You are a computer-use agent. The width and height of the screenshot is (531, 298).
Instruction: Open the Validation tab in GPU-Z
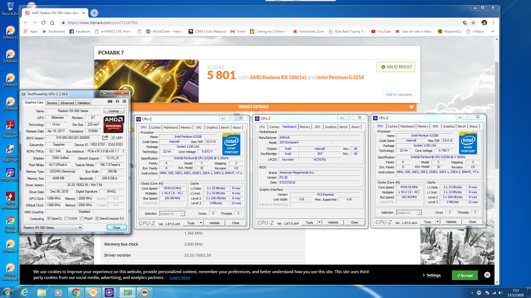(84, 103)
